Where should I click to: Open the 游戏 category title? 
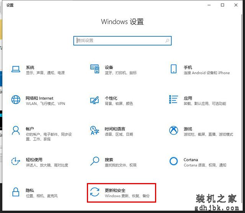click(188, 129)
